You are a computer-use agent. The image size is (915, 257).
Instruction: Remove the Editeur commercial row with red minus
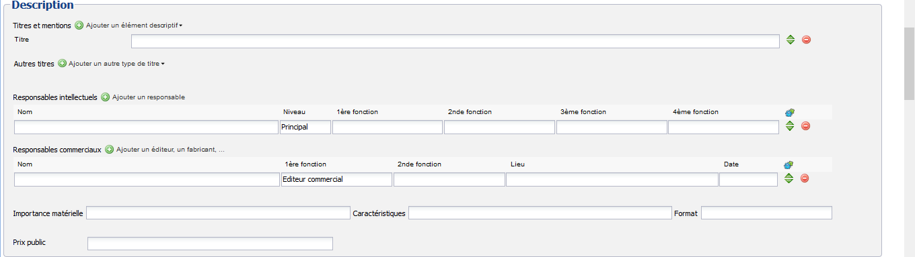coord(804,178)
